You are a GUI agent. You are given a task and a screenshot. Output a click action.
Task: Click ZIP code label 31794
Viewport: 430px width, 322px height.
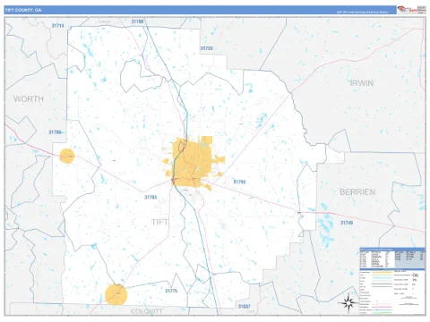click(239, 182)
